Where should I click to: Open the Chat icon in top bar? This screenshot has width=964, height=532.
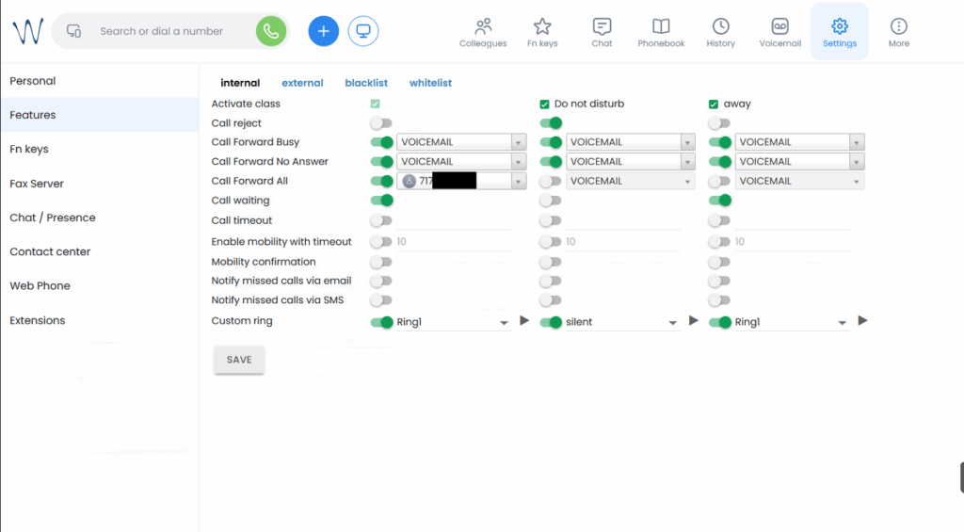coord(602,32)
